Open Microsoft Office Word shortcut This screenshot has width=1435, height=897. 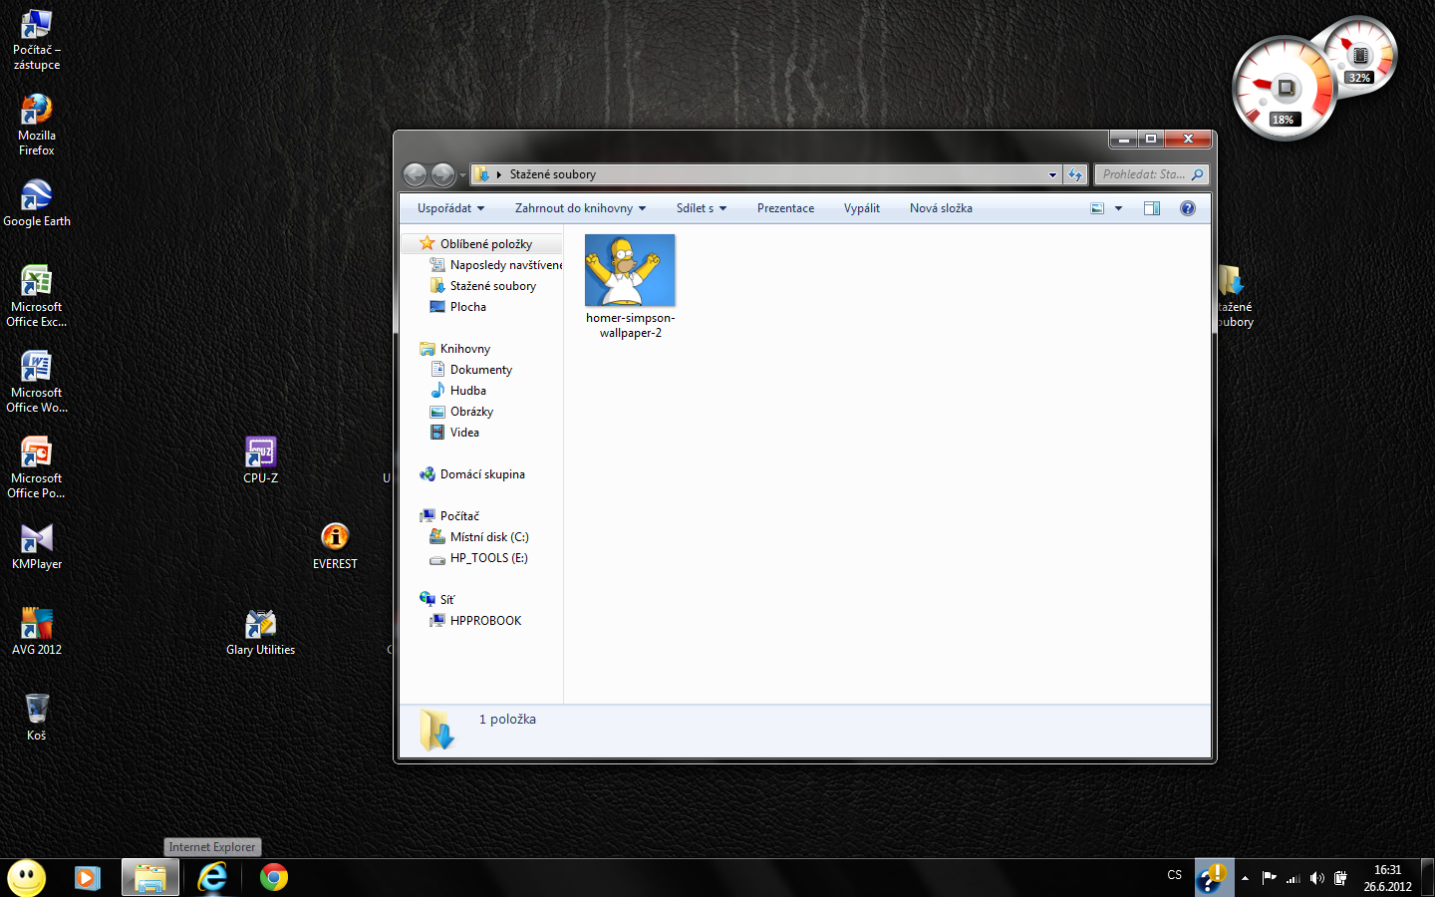pos(36,382)
